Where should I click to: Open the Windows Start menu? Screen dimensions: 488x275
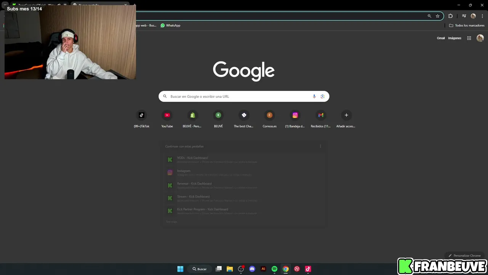click(180, 269)
